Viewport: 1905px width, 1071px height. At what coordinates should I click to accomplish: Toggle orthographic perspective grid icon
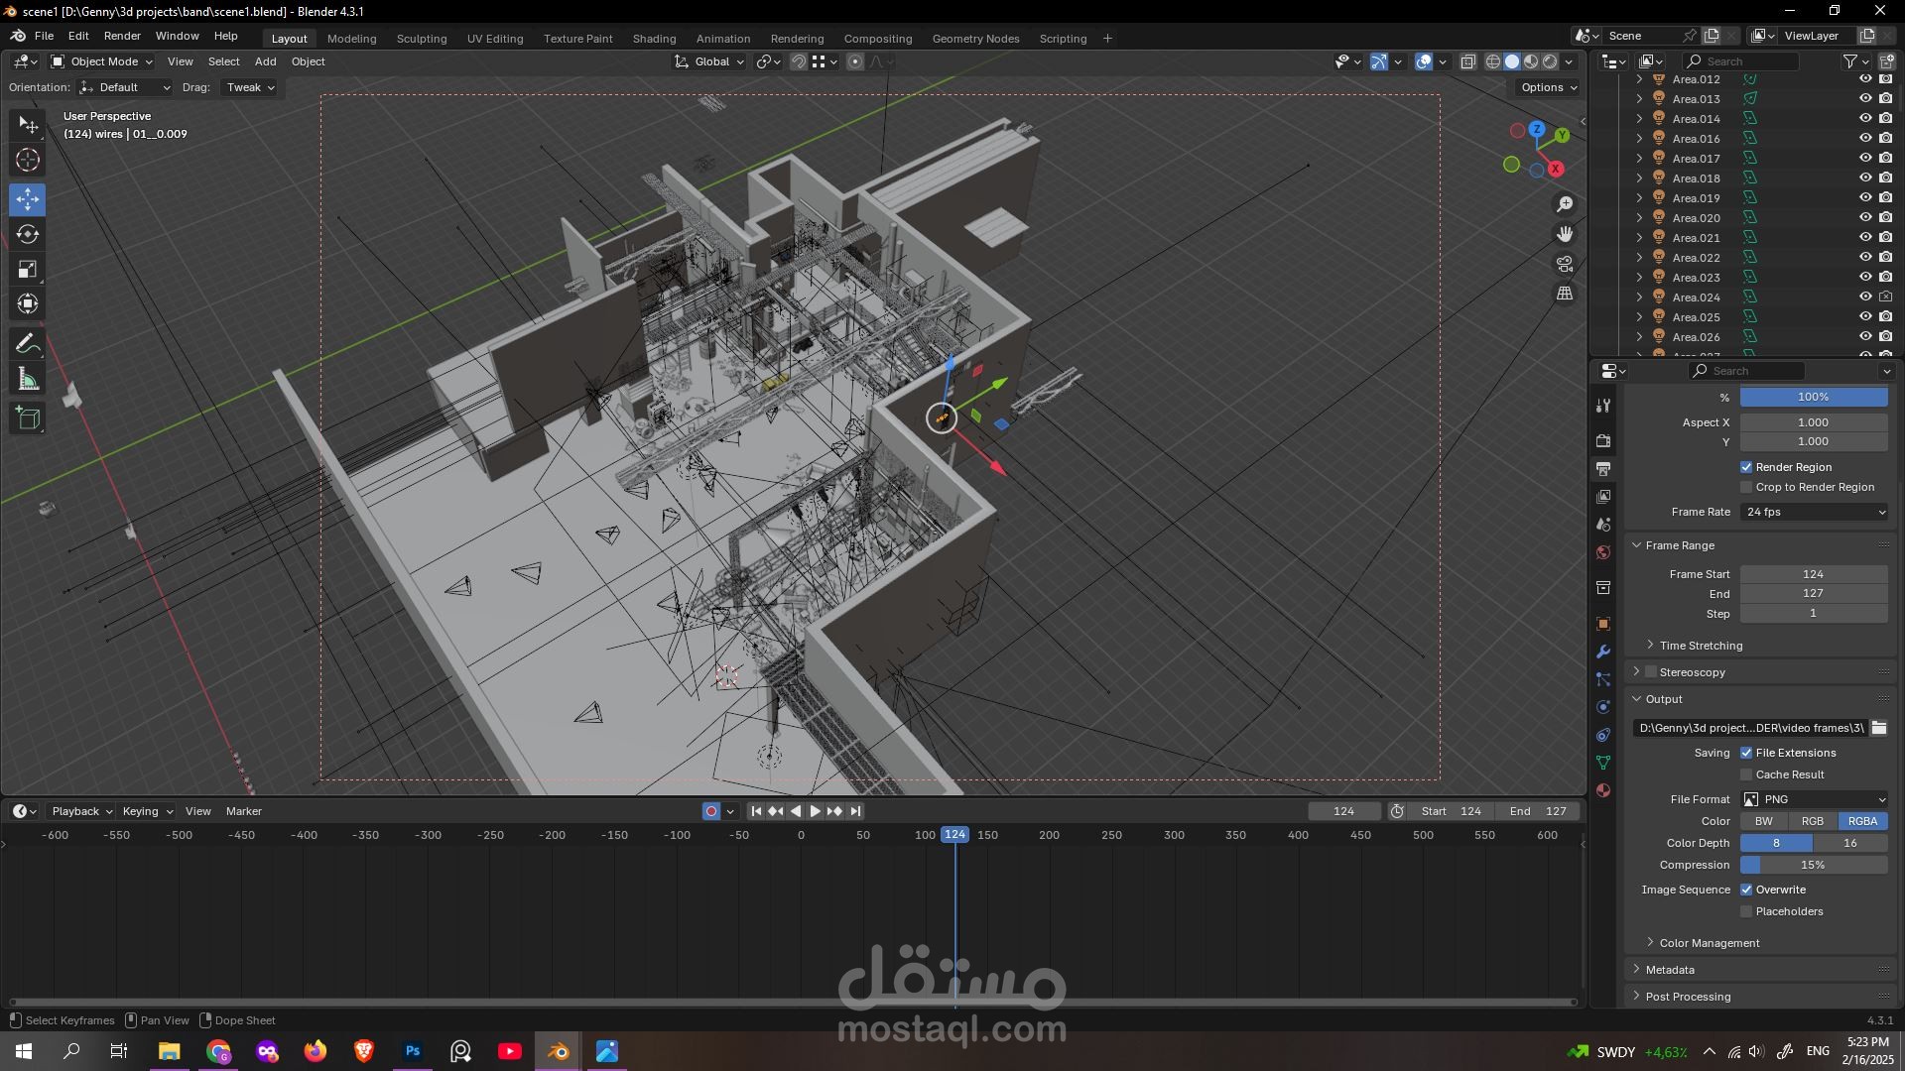coord(1565,294)
